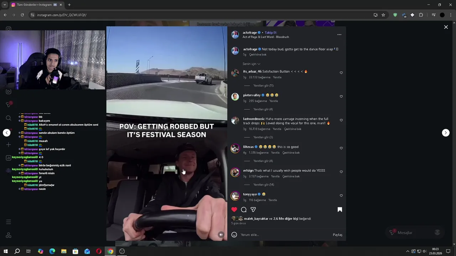Viewport: 456px width, 256px height.
Task: Open the three-dot post options menu
Action: click(339, 34)
